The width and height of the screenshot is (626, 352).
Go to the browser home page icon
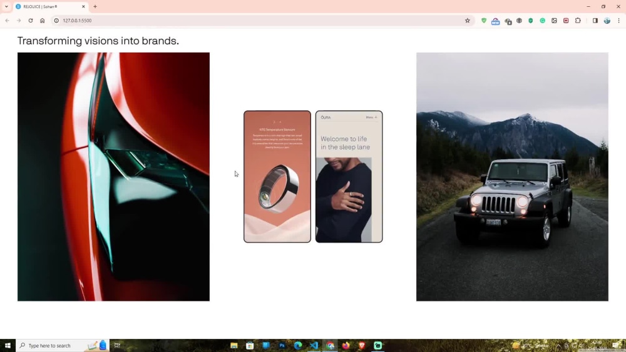(x=42, y=21)
